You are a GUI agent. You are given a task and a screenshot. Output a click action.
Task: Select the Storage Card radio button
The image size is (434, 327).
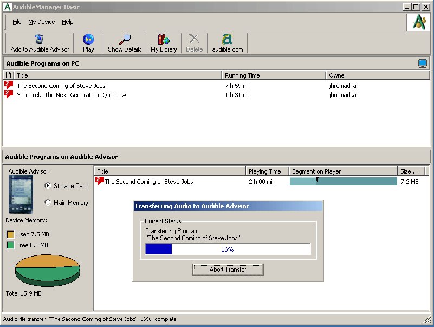[48, 185]
